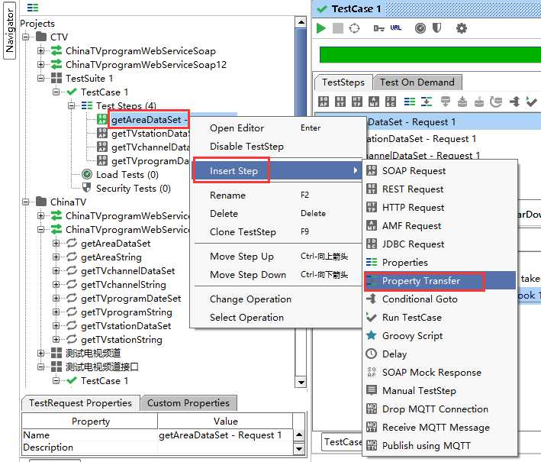541x462 pixels.
Task: Add Conditional Goto step toolbar icon
Action: [515, 102]
